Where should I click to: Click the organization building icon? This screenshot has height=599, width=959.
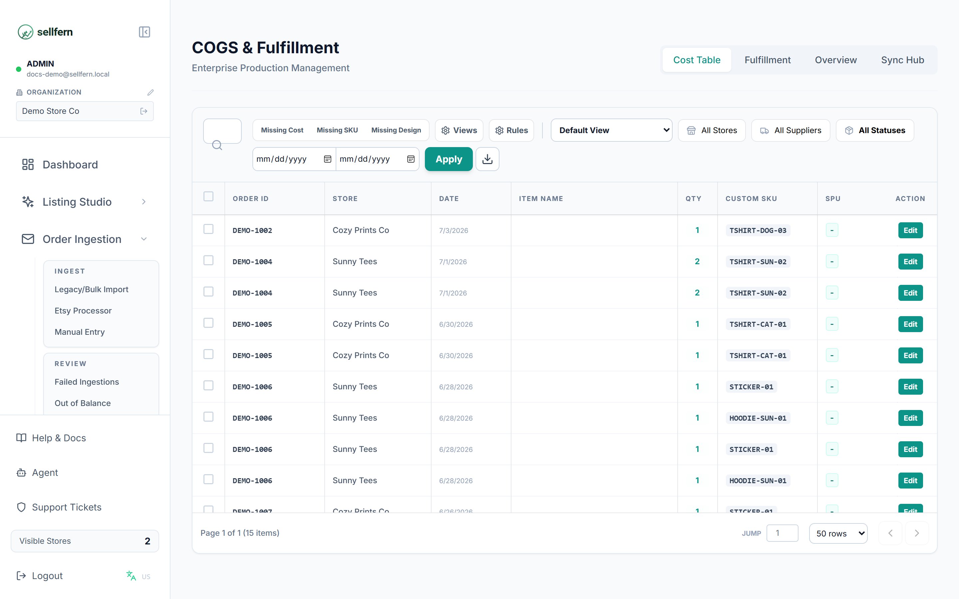19,92
